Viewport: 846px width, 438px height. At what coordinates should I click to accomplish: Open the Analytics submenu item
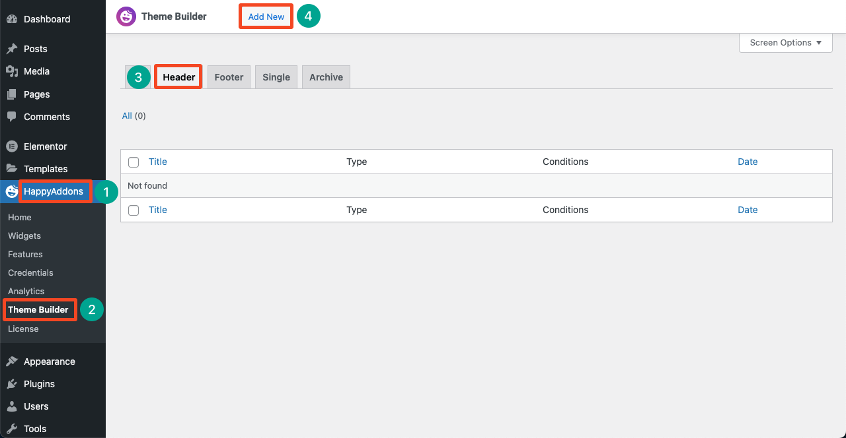coord(26,291)
